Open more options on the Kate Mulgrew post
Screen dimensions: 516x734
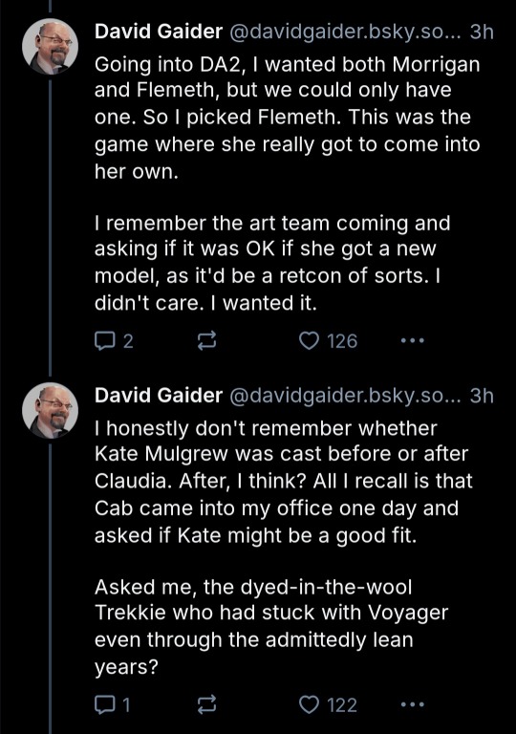click(413, 704)
